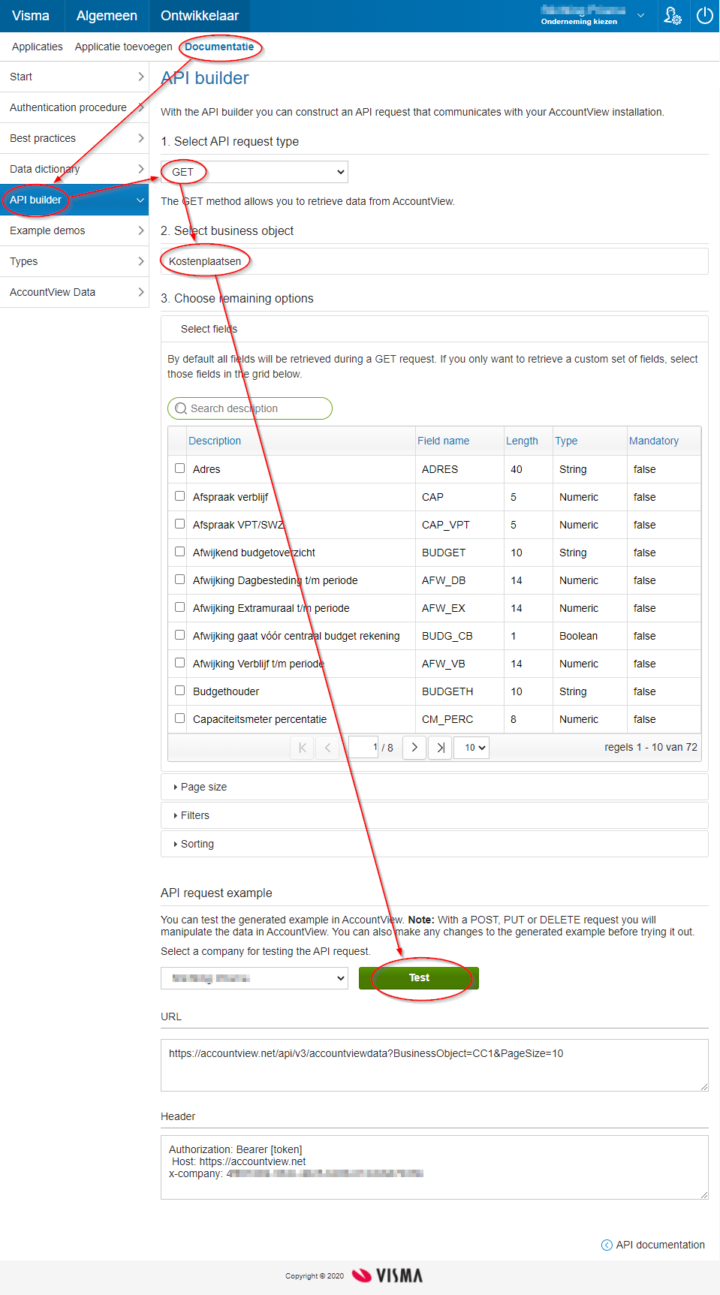Select the Documentatie tab

[x=219, y=47]
